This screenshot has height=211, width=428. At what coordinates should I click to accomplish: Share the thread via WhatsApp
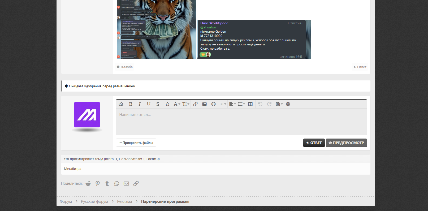(x=117, y=183)
